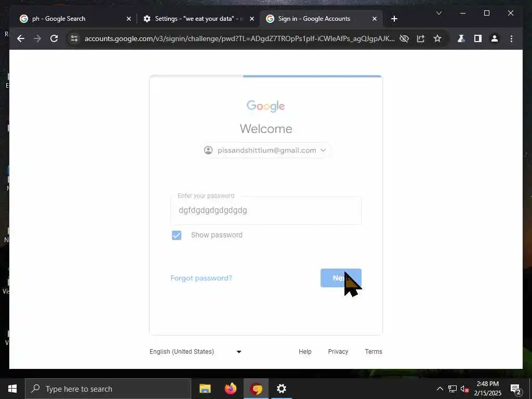Image resolution: width=532 pixels, height=399 pixels.
Task: Open File Explorer from the taskbar
Action: pyautogui.click(x=205, y=389)
